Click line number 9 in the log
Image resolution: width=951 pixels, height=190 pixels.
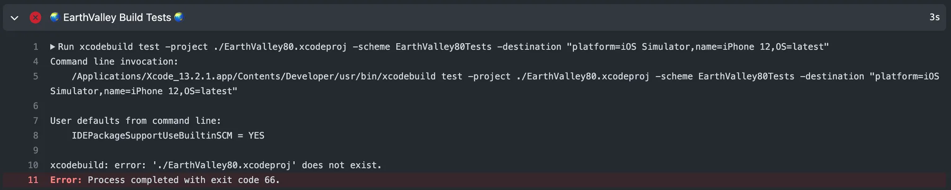35,151
